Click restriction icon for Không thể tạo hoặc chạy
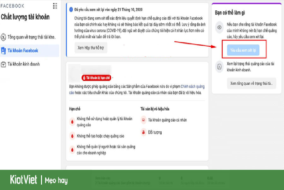The height and width of the screenshot is (190, 284). pos(72,136)
